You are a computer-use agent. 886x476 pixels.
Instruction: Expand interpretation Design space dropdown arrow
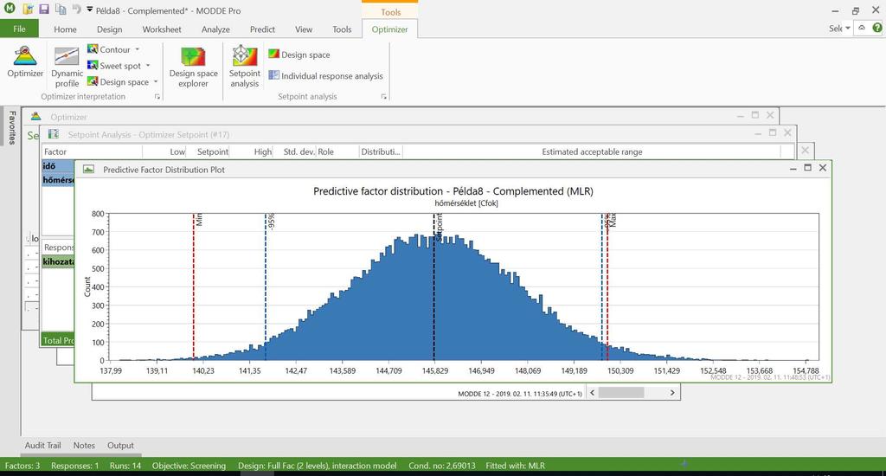[x=156, y=82]
